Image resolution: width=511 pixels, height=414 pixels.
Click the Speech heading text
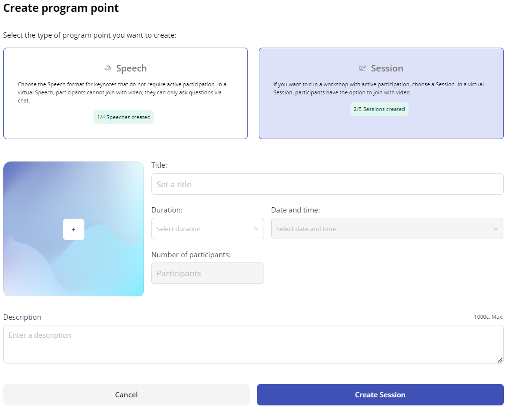pos(132,68)
